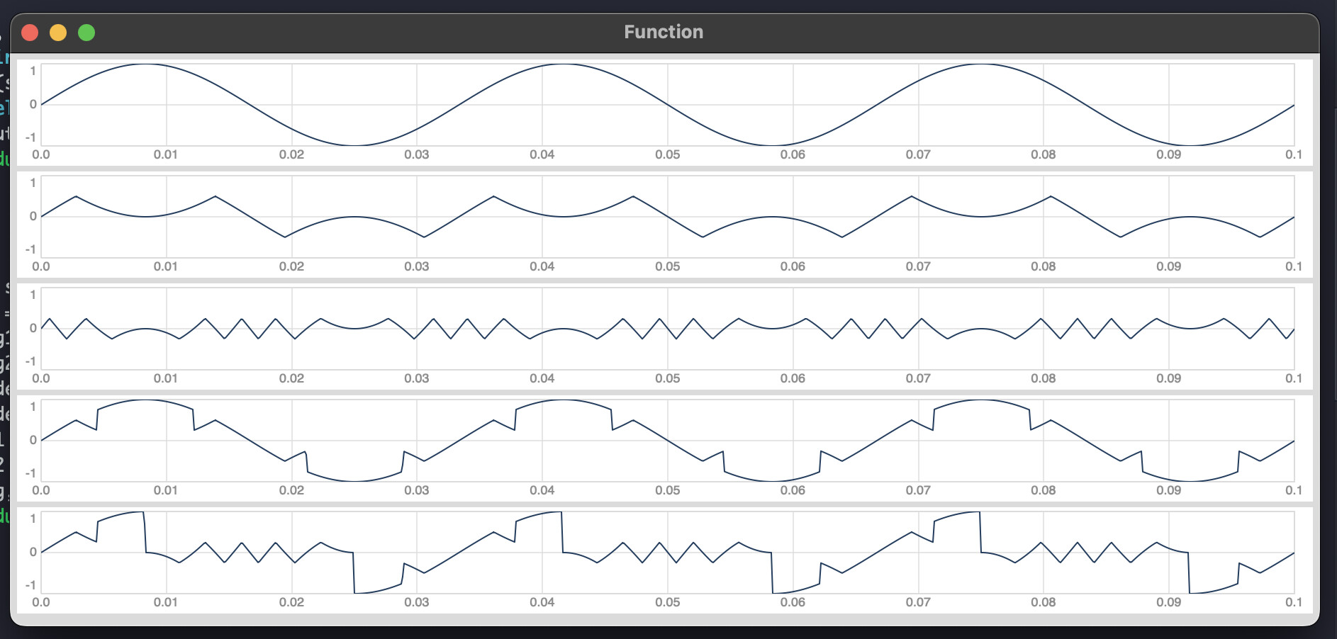
Task: Click the 0.04 x-axis label of the third plot
Action: click(542, 378)
